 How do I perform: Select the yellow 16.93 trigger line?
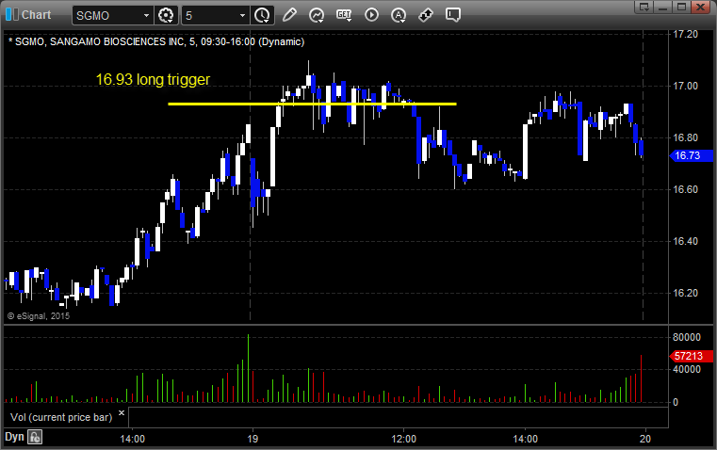(x=312, y=104)
